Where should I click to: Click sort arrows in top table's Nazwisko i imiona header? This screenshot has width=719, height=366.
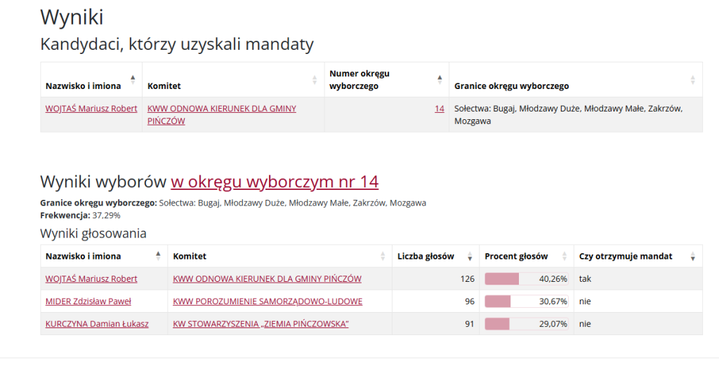[x=133, y=79]
